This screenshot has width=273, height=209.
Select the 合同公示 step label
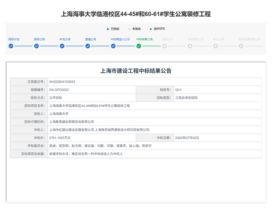[167, 39]
